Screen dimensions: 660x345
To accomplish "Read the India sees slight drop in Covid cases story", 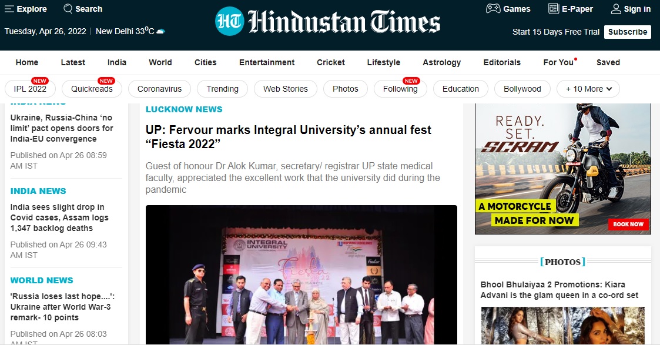I will pos(59,217).
